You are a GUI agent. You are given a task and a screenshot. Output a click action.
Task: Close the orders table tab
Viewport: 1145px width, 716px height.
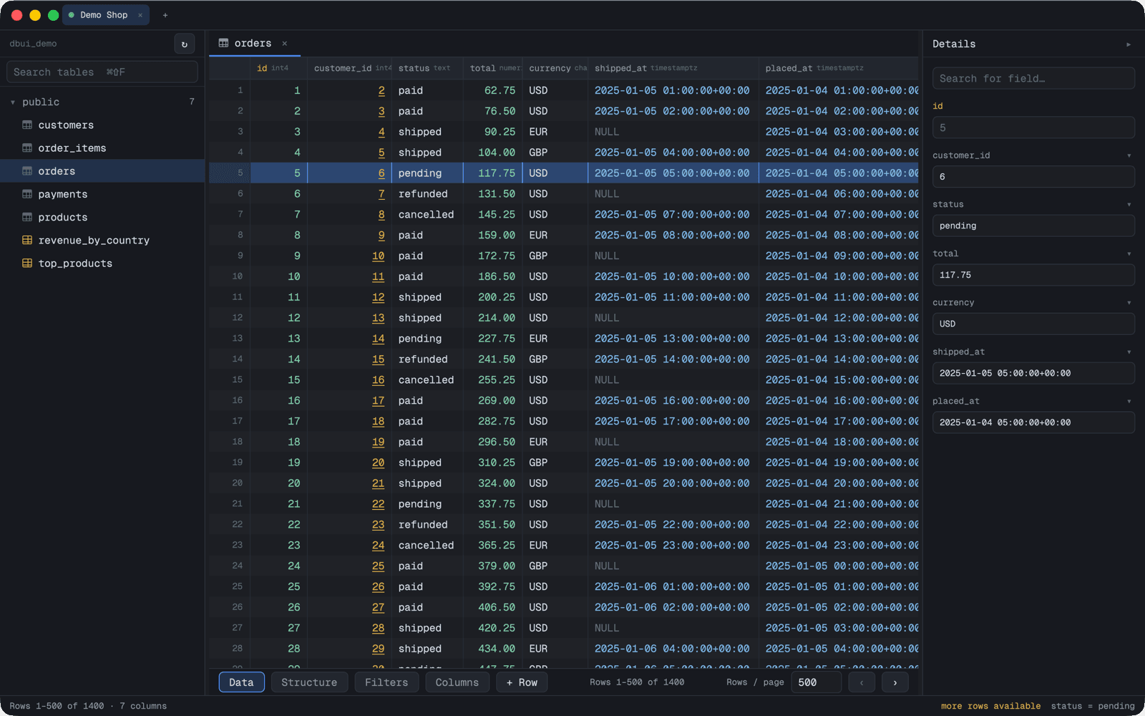click(284, 44)
